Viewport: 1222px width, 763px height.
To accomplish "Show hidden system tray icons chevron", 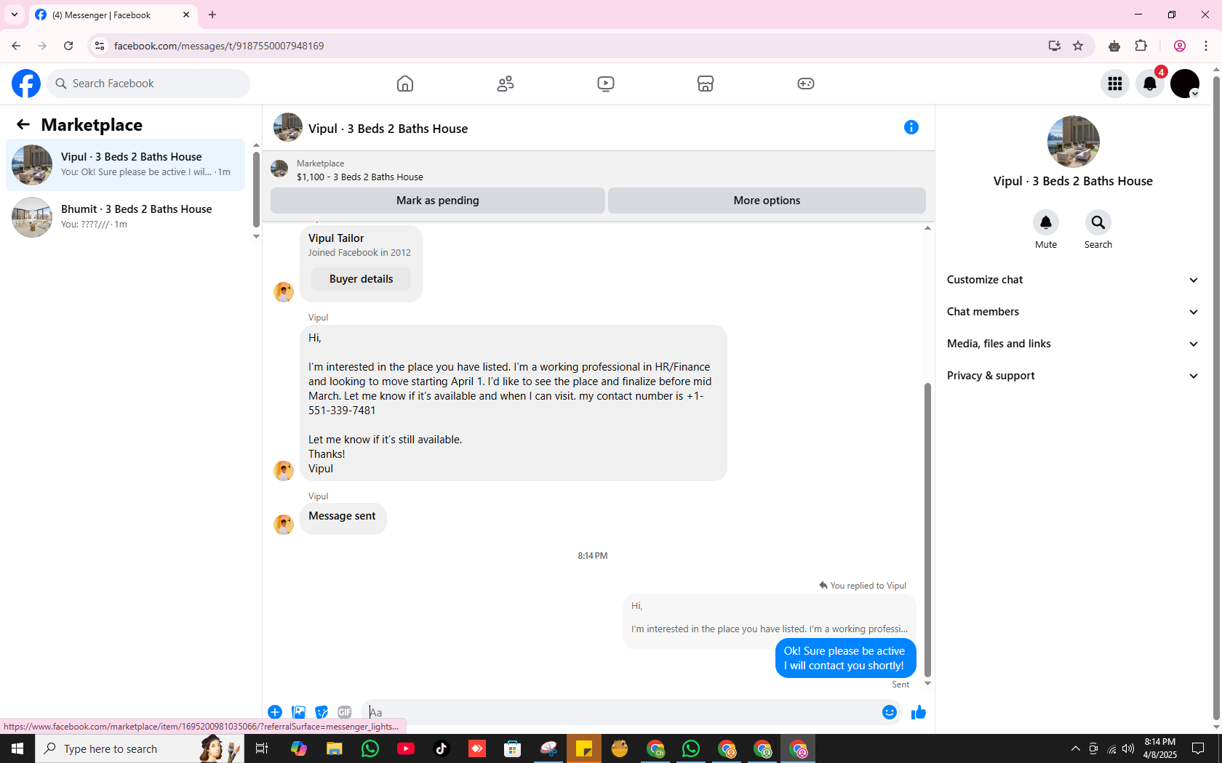I will click(1076, 749).
